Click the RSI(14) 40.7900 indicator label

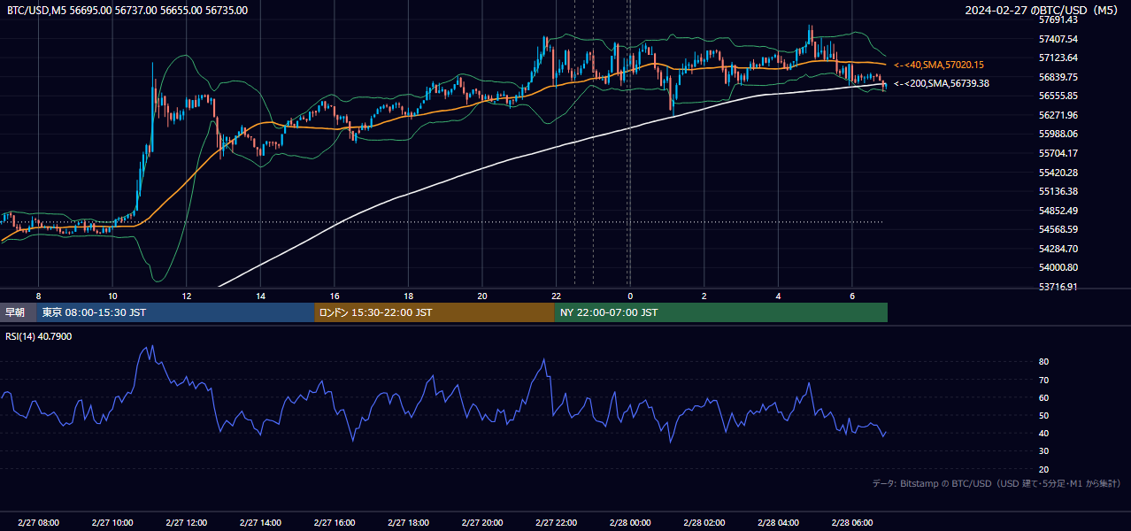pyautogui.click(x=39, y=336)
